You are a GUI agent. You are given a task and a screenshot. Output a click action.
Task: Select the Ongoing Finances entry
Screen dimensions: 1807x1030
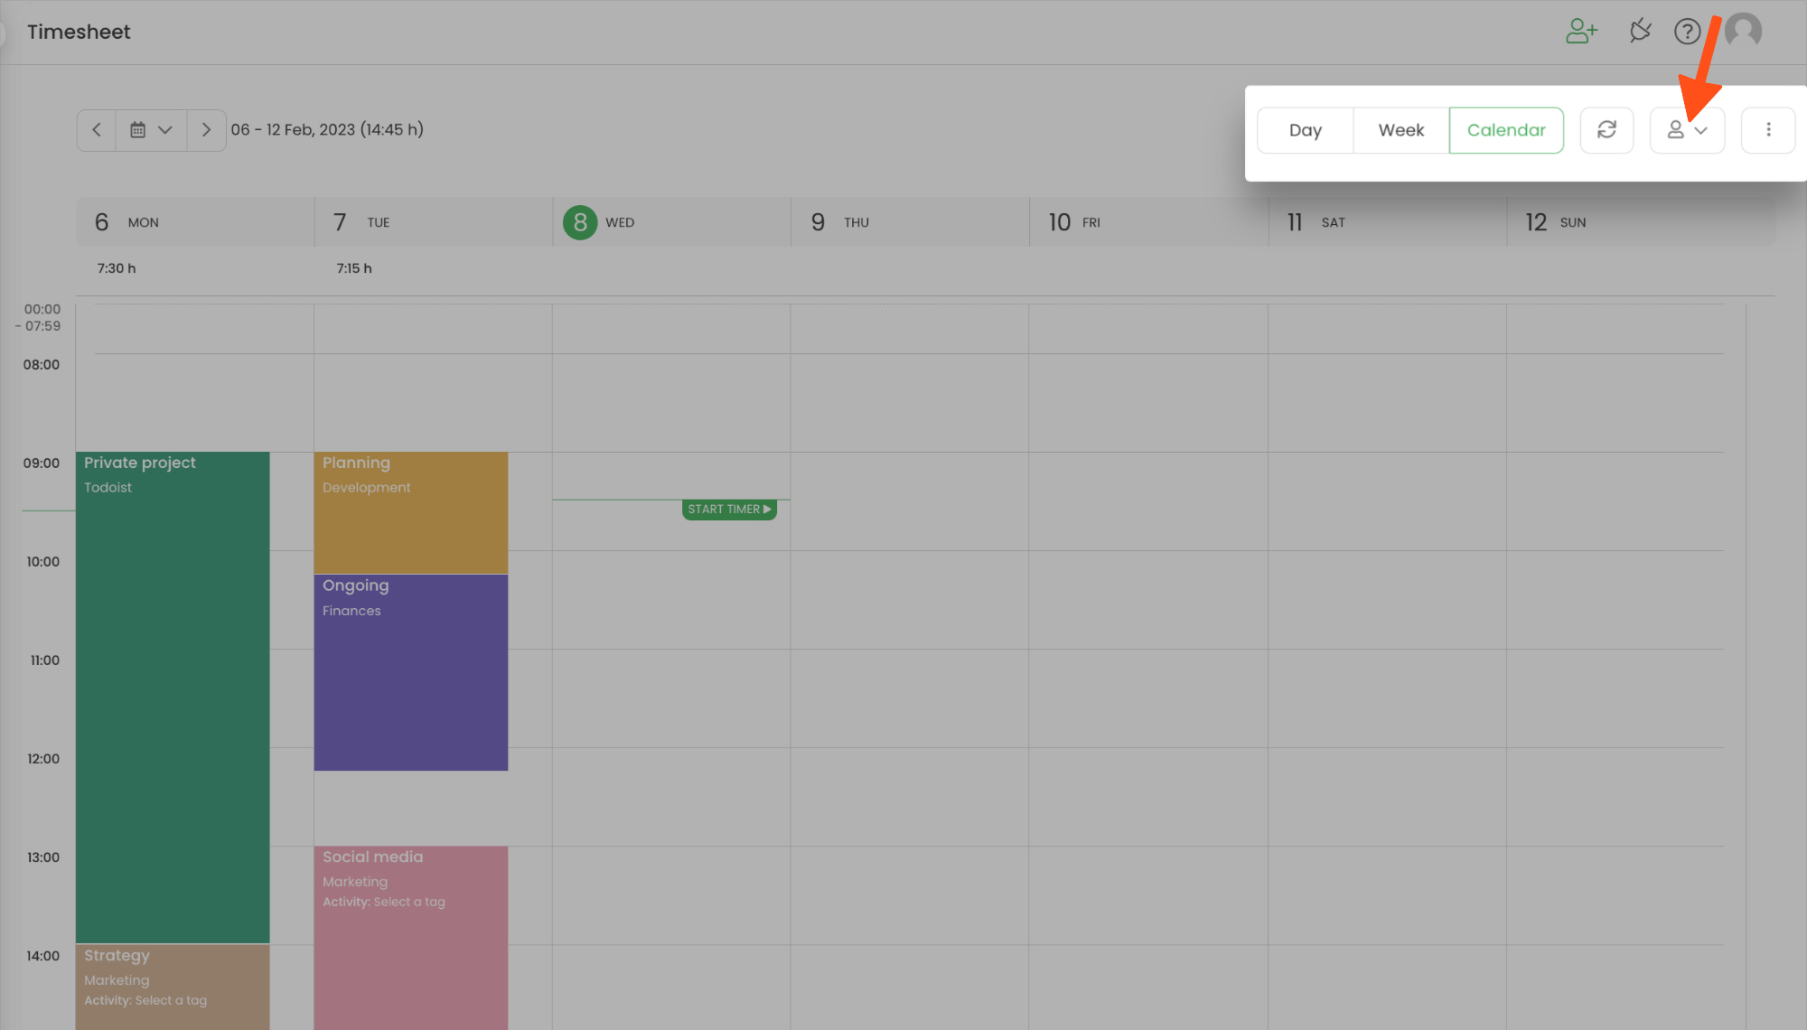[410, 672]
